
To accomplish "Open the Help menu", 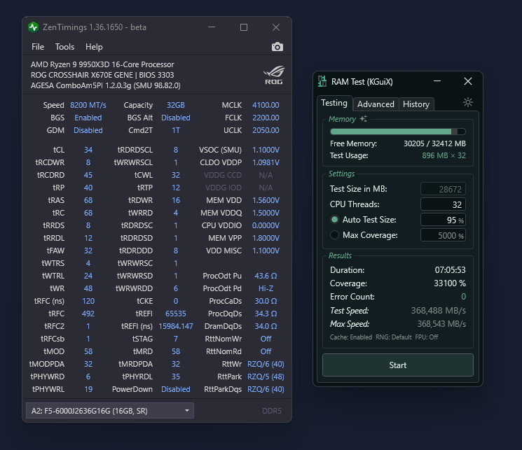I will point(94,47).
